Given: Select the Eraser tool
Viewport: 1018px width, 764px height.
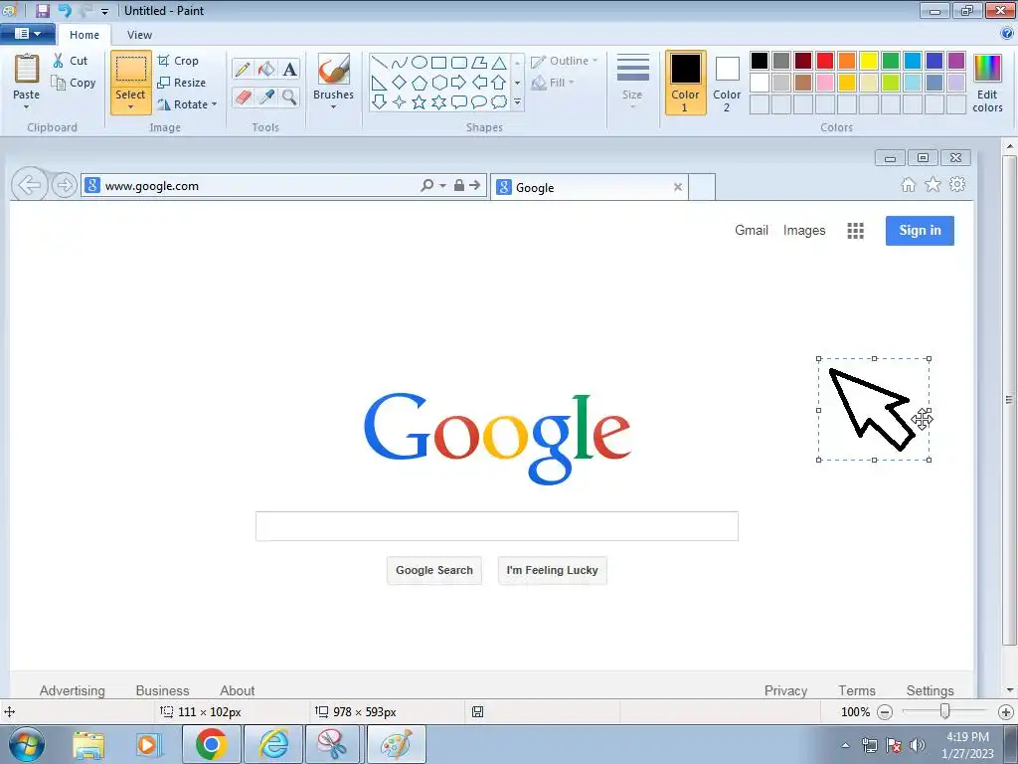Looking at the screenshot, I should pos(243,96).
